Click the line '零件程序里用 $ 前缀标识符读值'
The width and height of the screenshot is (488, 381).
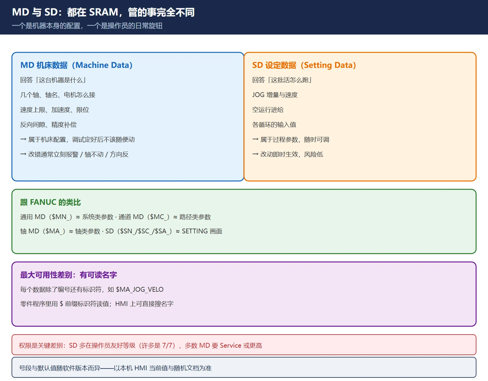[x=97, y=304]
